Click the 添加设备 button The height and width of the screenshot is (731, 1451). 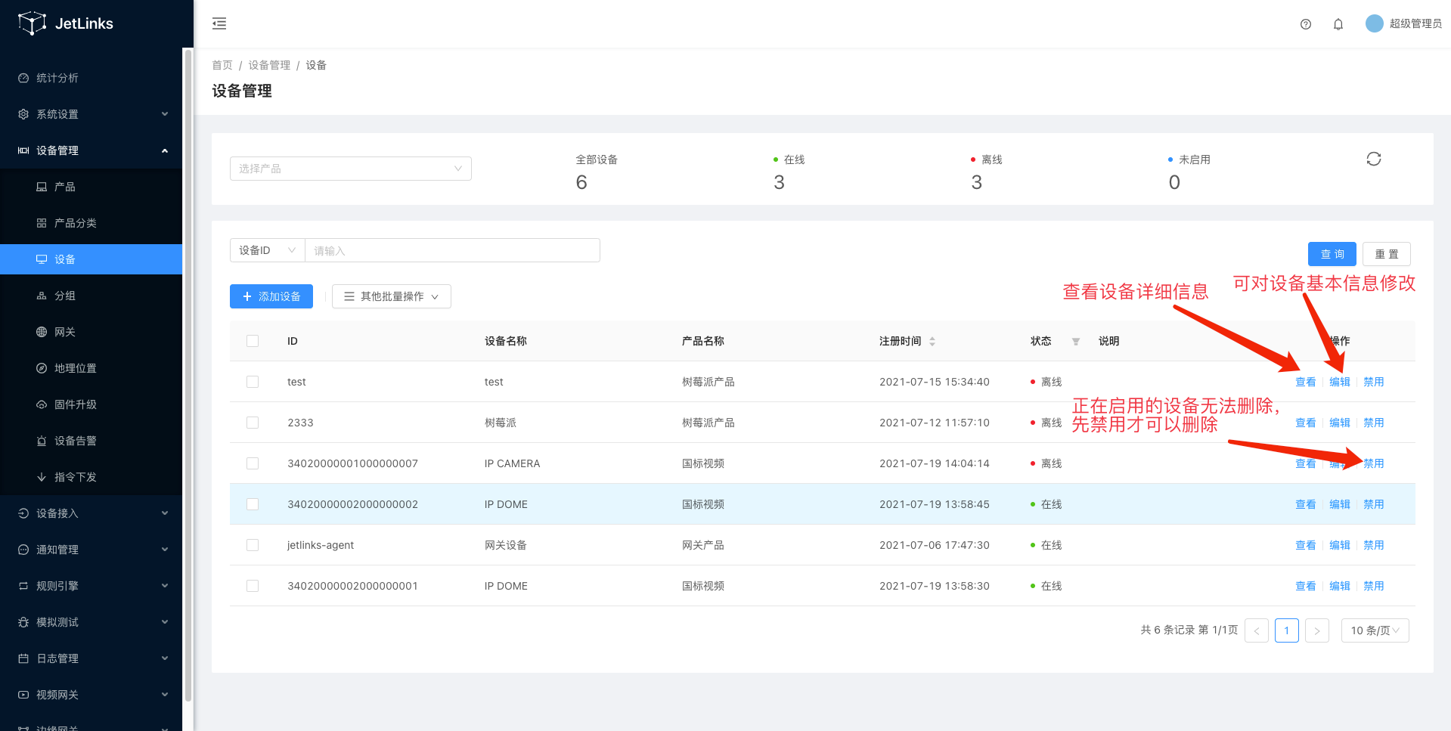coord(271,296)
